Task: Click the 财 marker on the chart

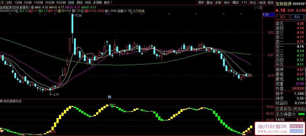Action: (110, 97)
